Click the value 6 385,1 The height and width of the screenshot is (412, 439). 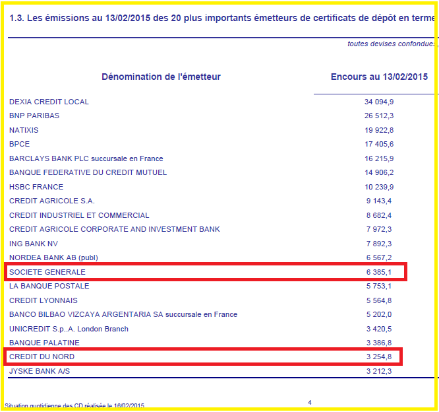pyautogui.click(x=379, y=272)
